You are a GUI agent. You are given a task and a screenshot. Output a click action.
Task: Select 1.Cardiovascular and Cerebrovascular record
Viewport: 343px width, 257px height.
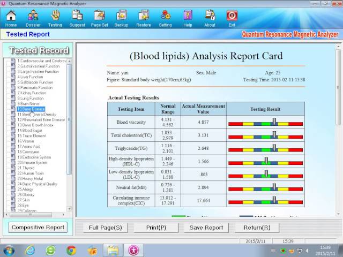pos(42,61)
